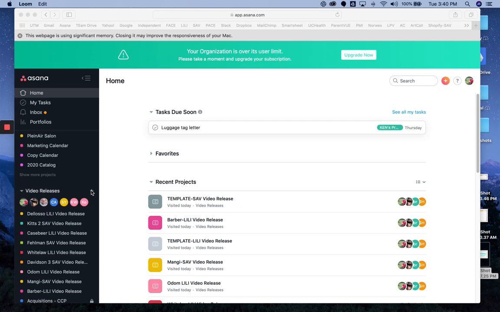The image size is (500, 312).
Task: Open Spotlight search in the menu bar
Action: coord(467,4)
